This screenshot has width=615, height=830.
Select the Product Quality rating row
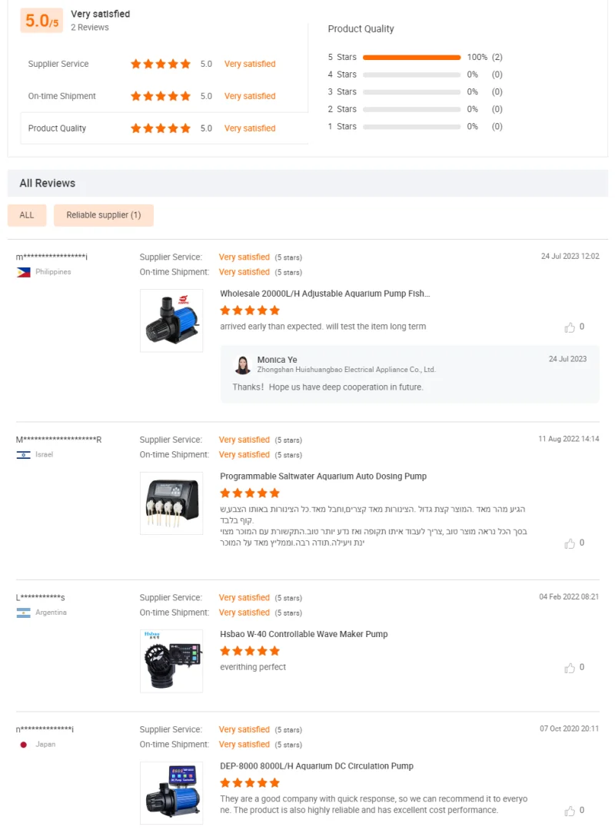click(165, 128)
